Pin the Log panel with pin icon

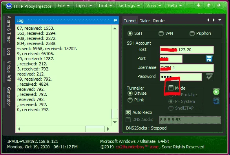point(115,20)
